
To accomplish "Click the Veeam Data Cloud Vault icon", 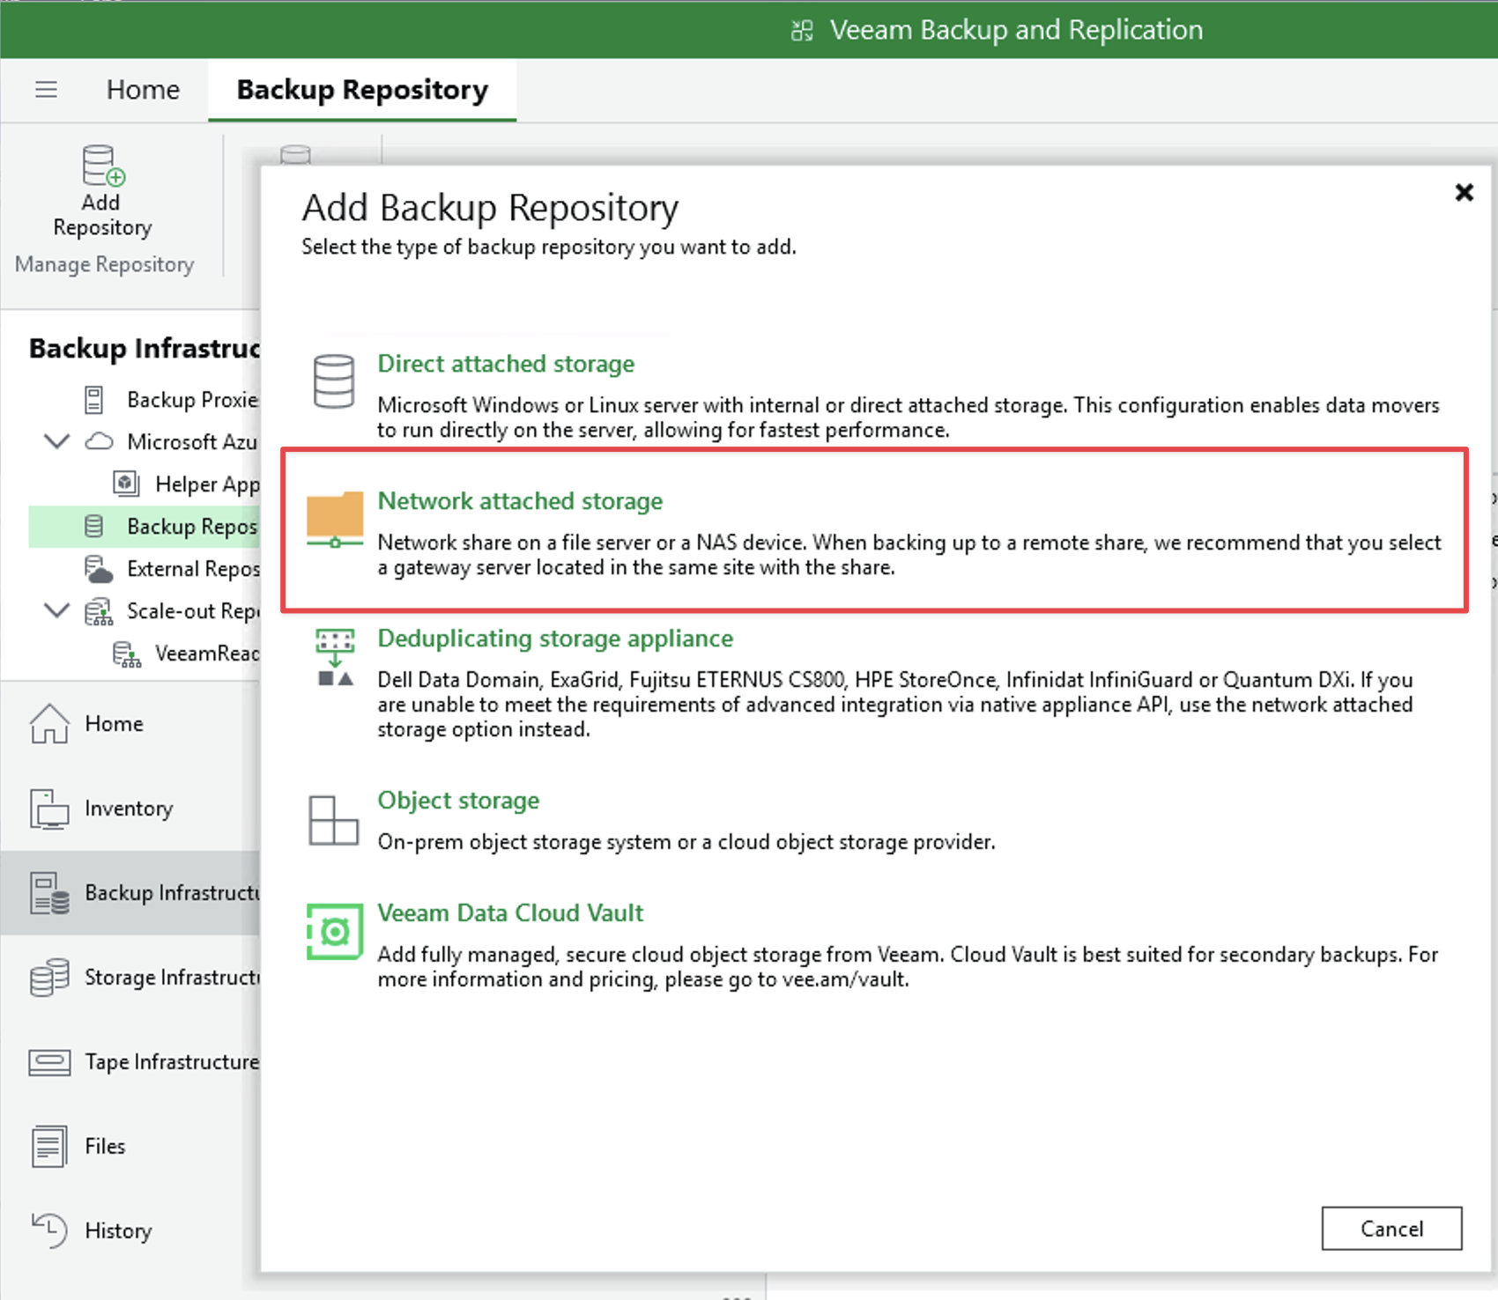I will coord(334,931).
